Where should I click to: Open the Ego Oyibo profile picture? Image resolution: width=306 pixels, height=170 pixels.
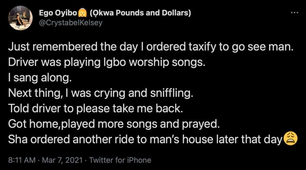(20, 18)
